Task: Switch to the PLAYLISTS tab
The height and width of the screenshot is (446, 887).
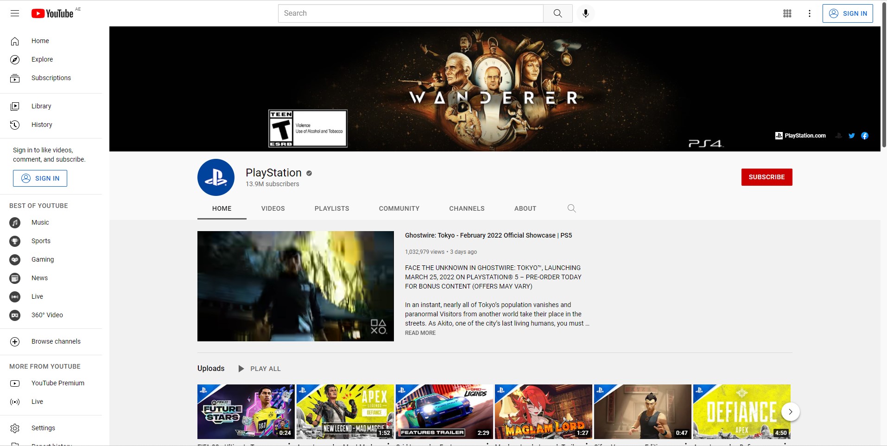Action: tap(332, 208)
